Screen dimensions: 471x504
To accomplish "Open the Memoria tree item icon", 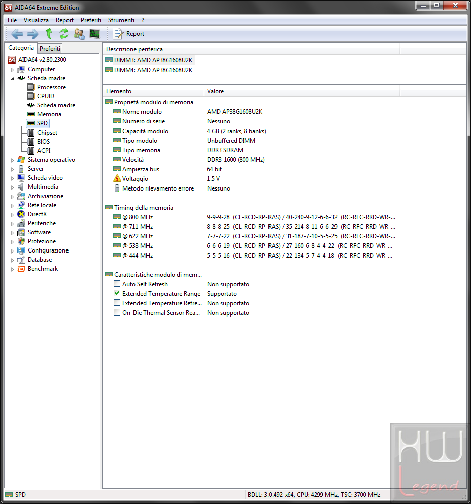I will pyautogui.click(x=31, y=114).
